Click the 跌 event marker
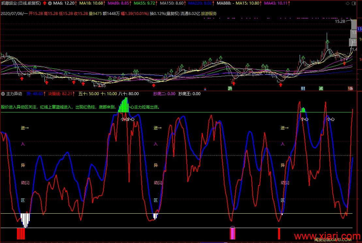Viewport: 362px width, 243px height. pyautogui.click(x=230, y=88)
